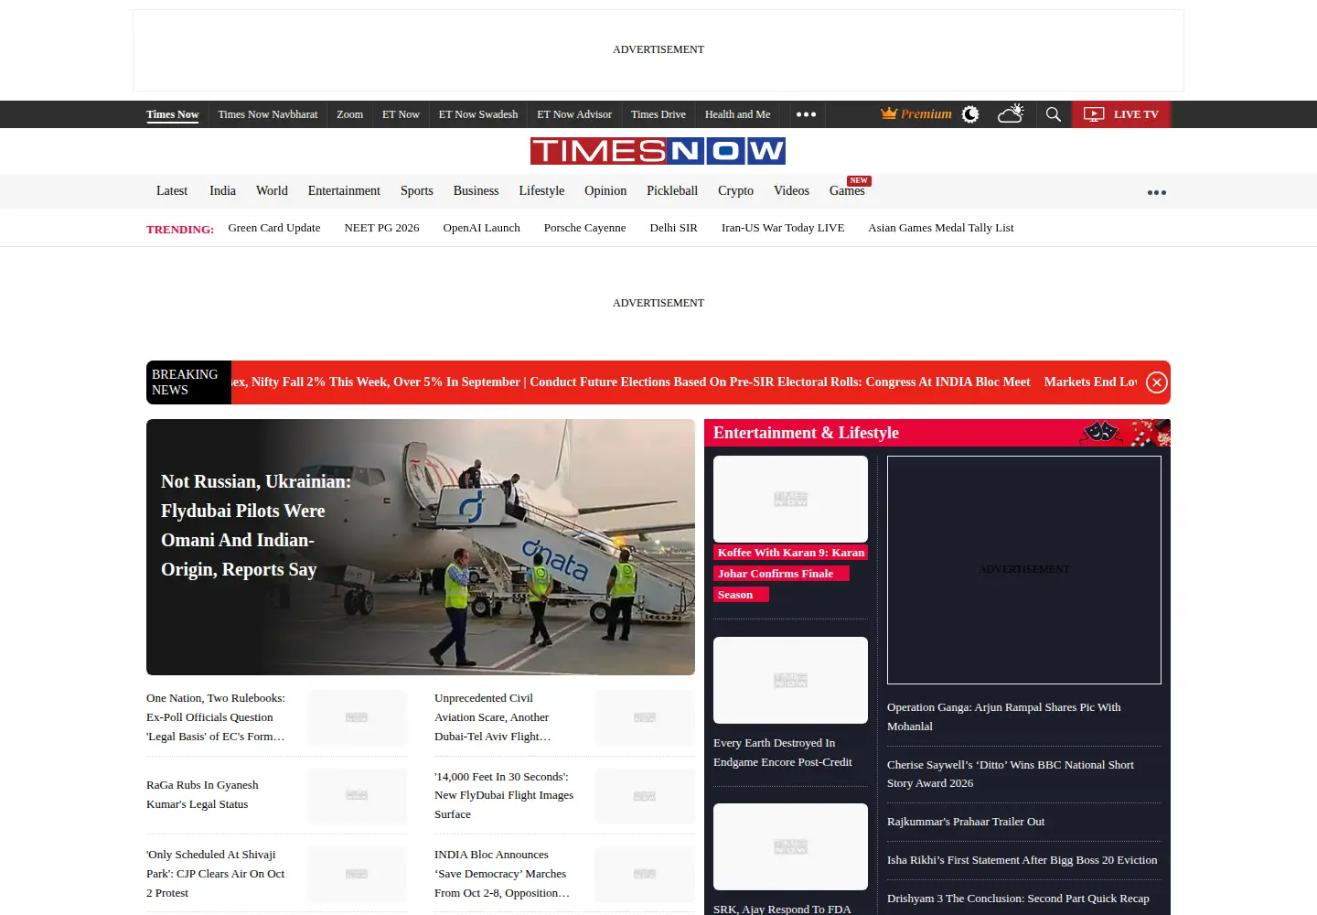Open the Lifestyle section
The width and height of the screenshot is (1317, 915).
541,190
